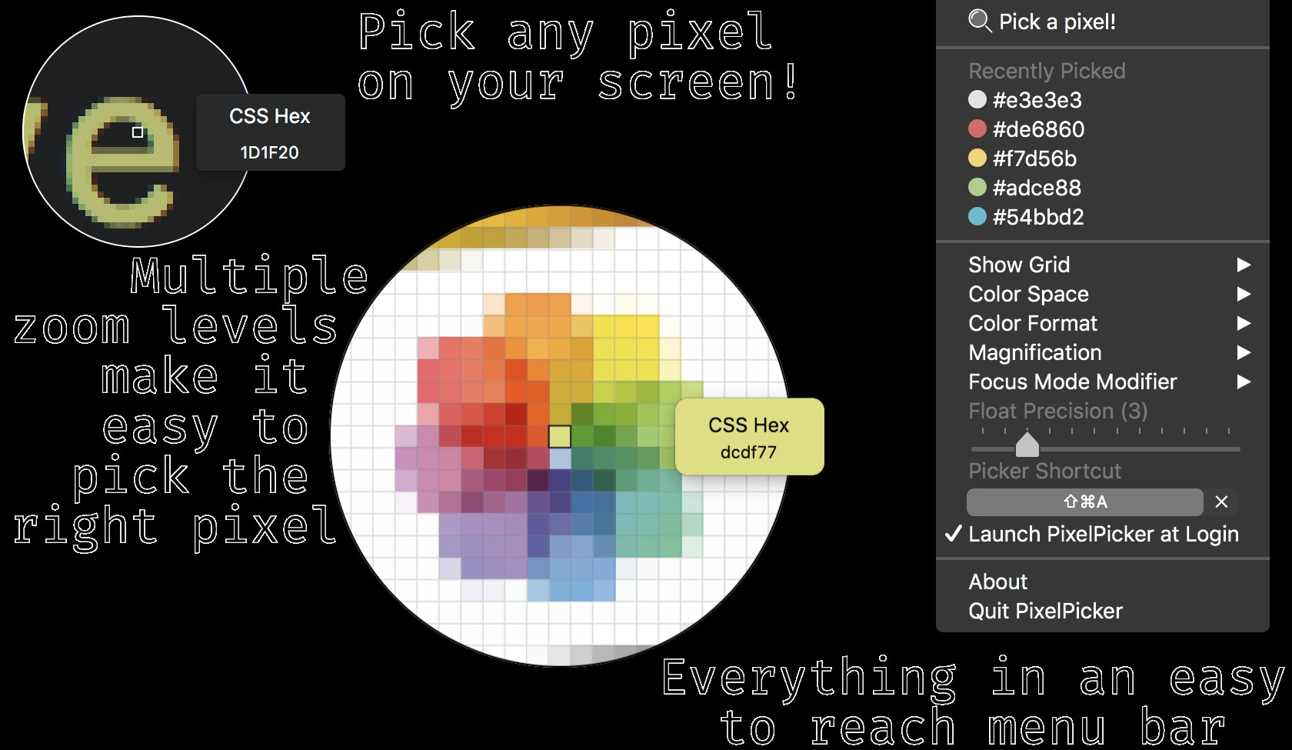Open Focus Mode Modifier submenu
Viewport: 1292px width, 750px height.
click(1072, 382)
